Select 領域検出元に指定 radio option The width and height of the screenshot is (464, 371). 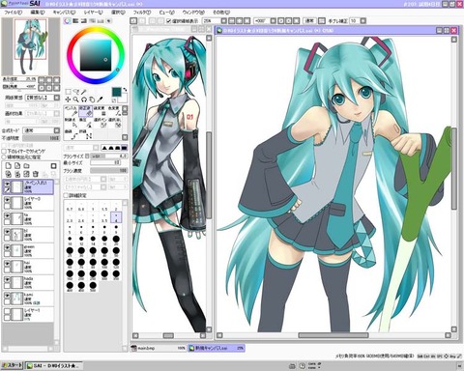coord(4,157)
